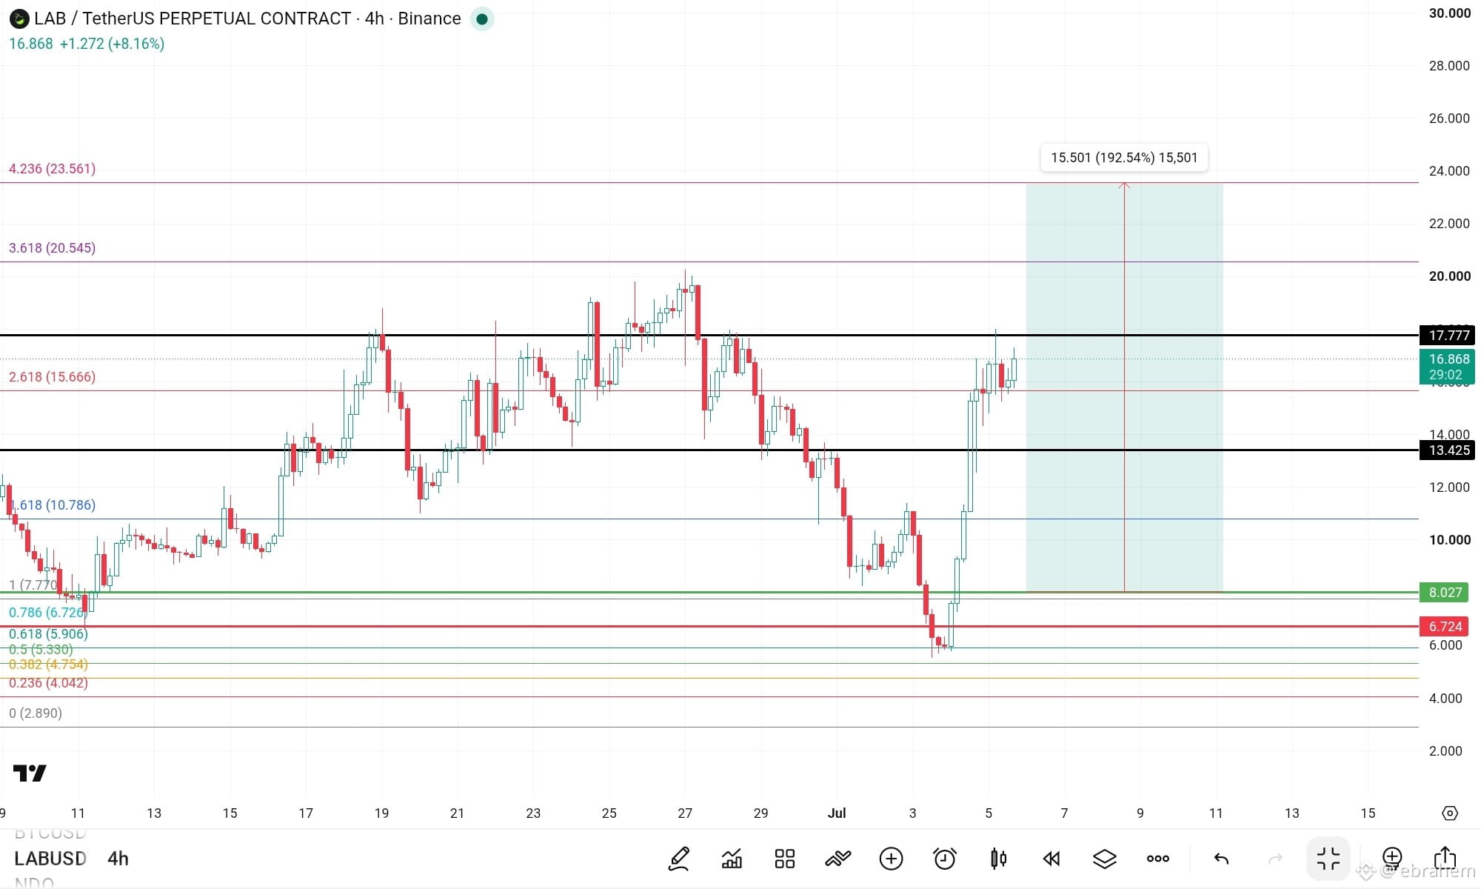Select the 0 (2.890) Fibonacci level label
This screenshot has width=1481, height=889.
pos(36,713)
